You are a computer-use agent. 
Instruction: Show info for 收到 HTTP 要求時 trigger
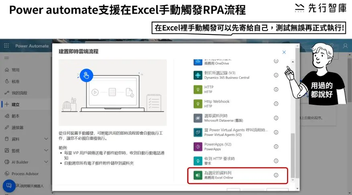point(276,161)
